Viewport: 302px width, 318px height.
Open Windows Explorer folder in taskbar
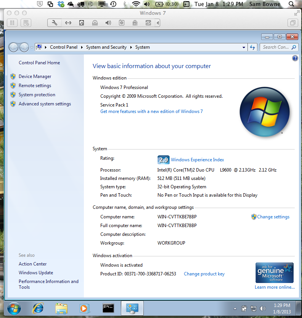click(61, 308)
